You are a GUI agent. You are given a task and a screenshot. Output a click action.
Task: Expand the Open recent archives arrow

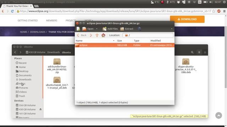(97, 29)
